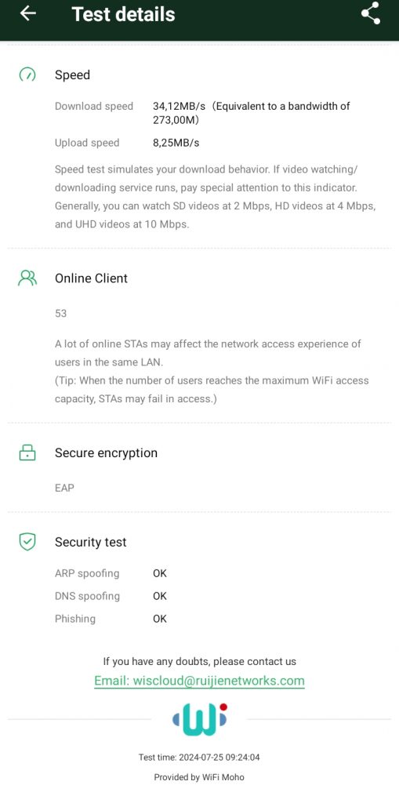Image resolution: width=399 pixels, height=803 pixels.
Task: Select the Download speed value 34,12MB/s
Action: [x=180, y=106]
